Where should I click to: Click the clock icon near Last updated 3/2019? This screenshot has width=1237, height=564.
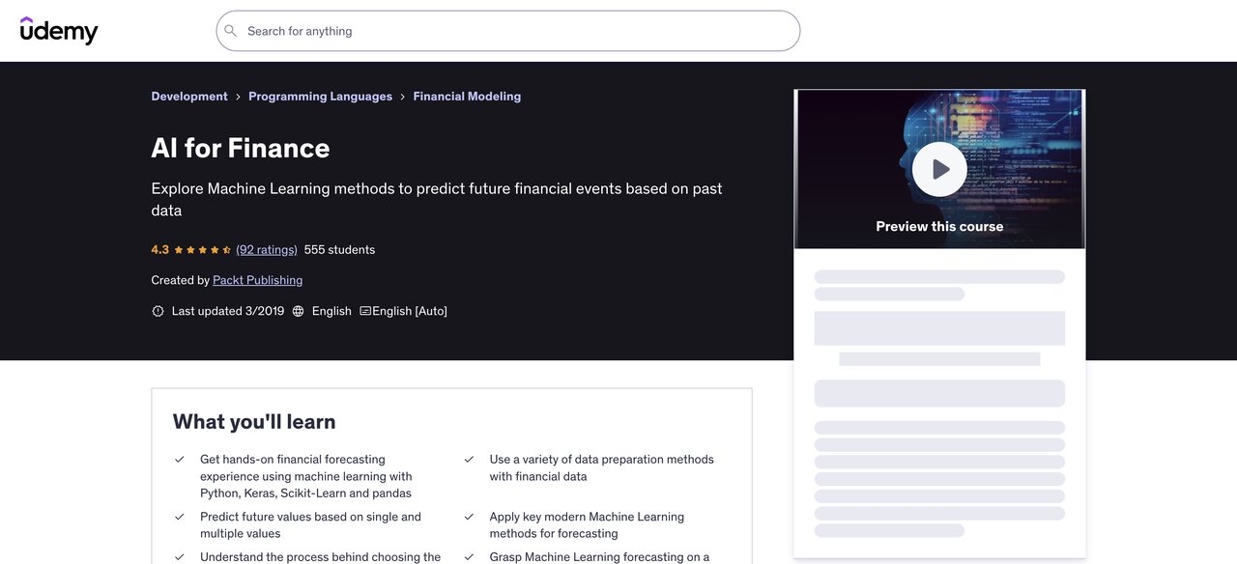click(158, 310)
